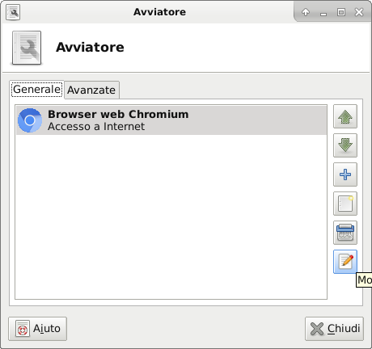Image resolution: width=372 pixels, height=349 pixels.
Task: Select Browser web Chromium list entry
Action: coord(171,120)
